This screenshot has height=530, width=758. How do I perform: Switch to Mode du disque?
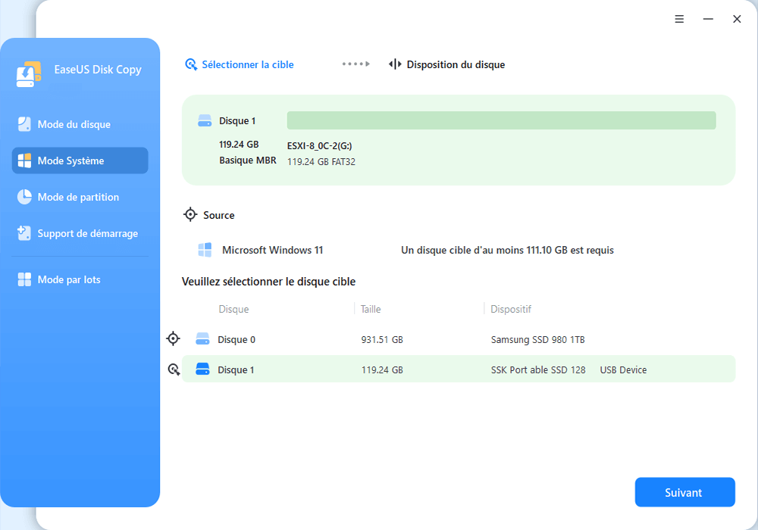tap(80, 124)
